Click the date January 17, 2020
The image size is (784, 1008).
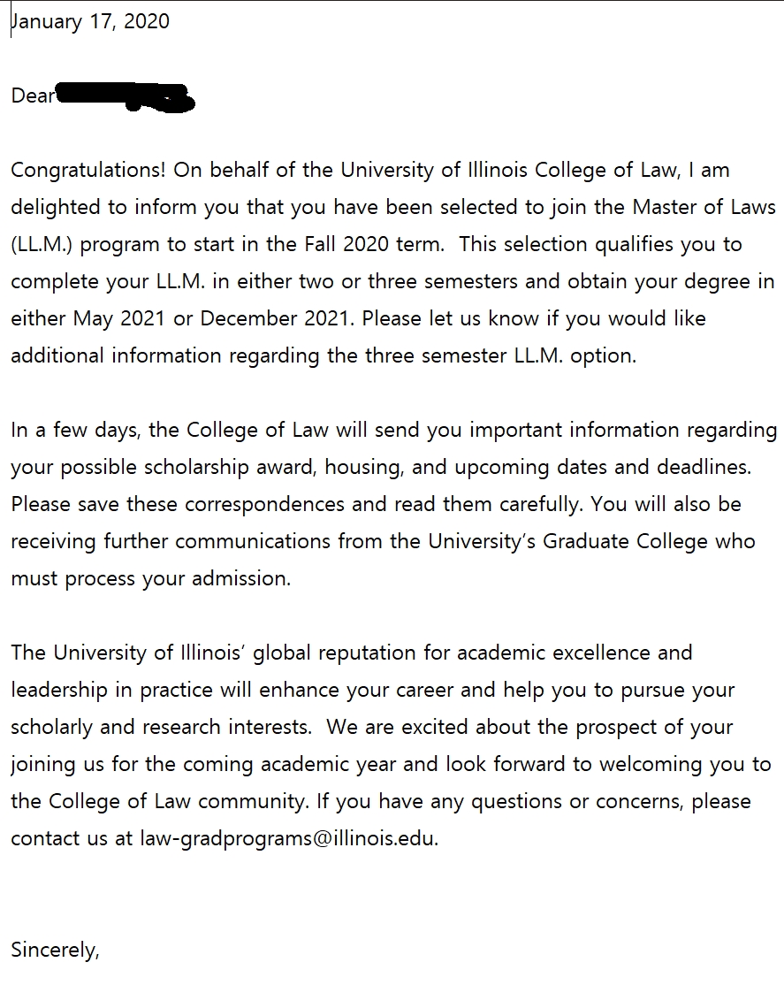click(x=90, y=21)
